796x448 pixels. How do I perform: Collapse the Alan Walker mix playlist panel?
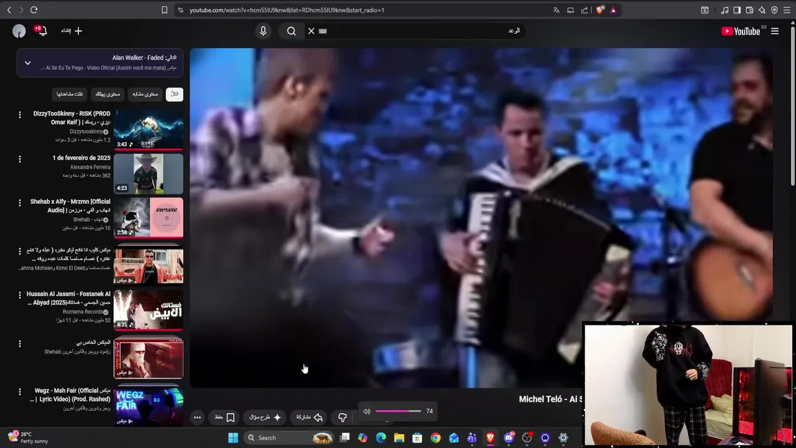point(27,63)
